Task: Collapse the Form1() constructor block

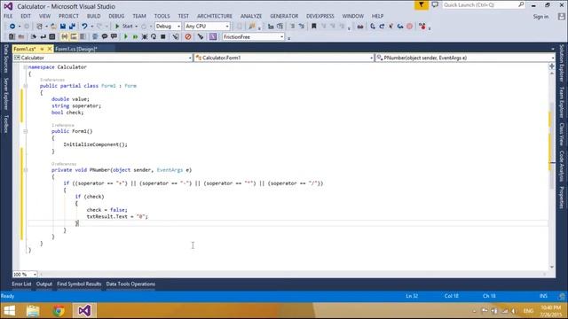Action: [x=26, y=131]
